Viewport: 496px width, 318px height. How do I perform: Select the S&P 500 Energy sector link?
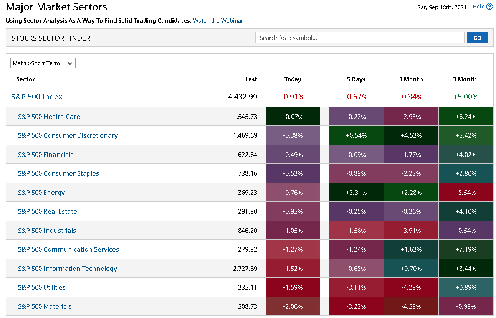pyautogui.click(x=41, y=193)
